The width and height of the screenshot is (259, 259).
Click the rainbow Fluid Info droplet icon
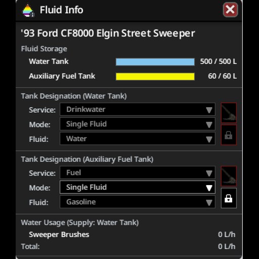point(28,11)
